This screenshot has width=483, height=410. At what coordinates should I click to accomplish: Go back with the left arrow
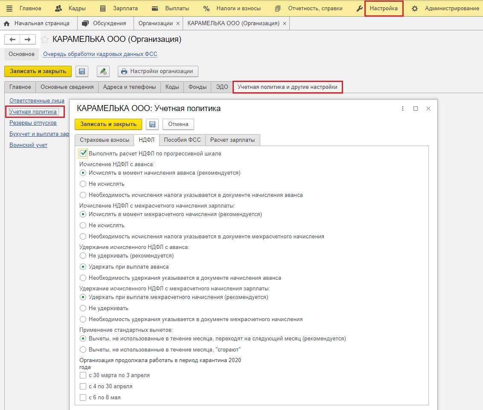(x=12, y=39)
